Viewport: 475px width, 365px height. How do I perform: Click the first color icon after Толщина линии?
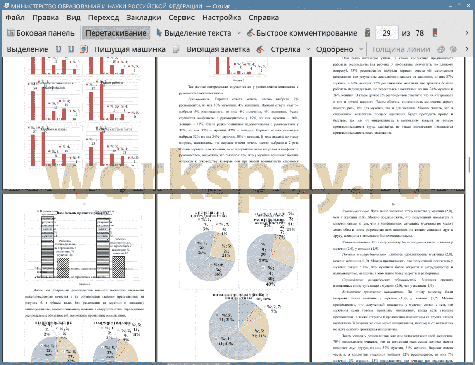441,49
